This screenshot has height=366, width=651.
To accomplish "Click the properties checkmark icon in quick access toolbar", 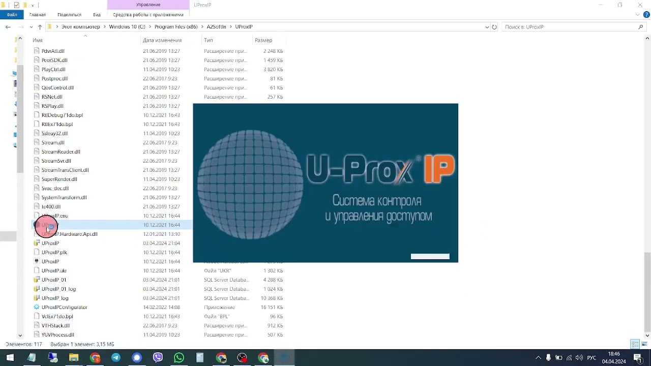I will tap(16, 5).
